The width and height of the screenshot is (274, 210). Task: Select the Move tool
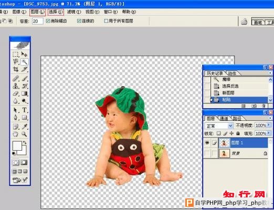(24, 54)
